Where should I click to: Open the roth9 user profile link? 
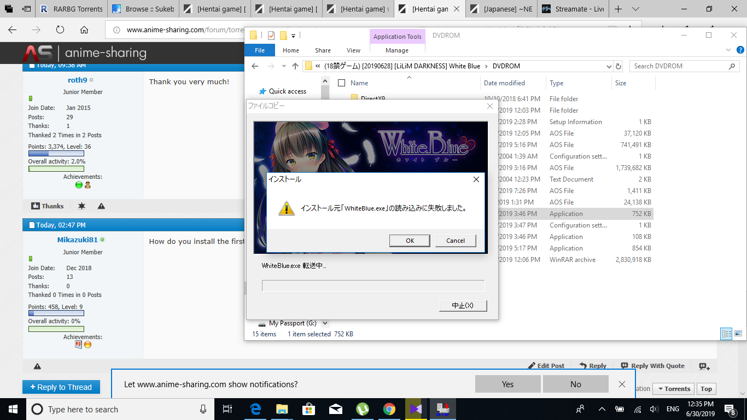tap(77, 80)
